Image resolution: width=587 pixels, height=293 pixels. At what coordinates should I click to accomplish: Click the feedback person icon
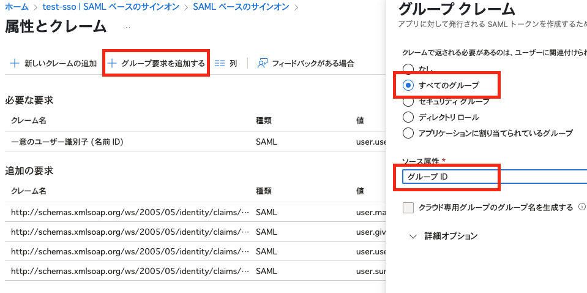coord(262,63)
